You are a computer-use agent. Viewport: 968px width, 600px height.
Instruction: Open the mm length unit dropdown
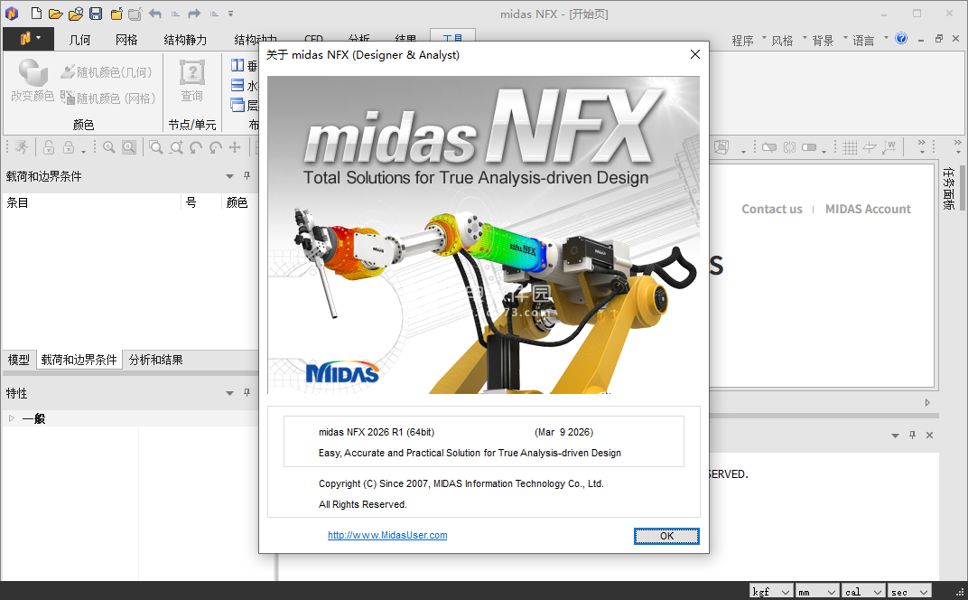click(x=816, y=592)
